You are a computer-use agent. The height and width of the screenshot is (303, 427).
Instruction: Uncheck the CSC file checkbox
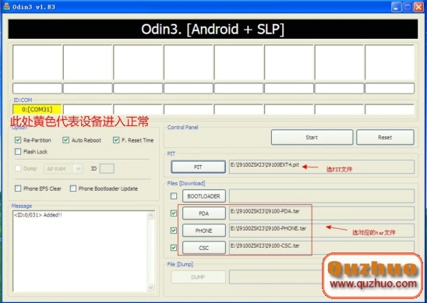coord(174,248)
